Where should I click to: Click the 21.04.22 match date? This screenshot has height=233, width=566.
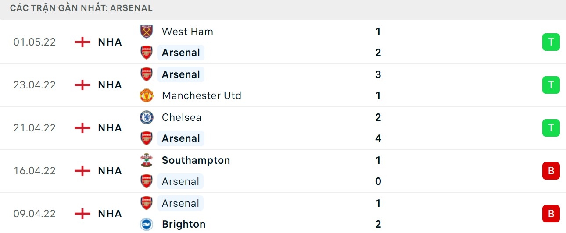click(x=35, y=128)
